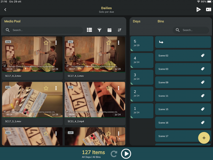This screenshot has height=160, width=213.
Task: Click the play stats icon in top right
Action: [199, 10]
